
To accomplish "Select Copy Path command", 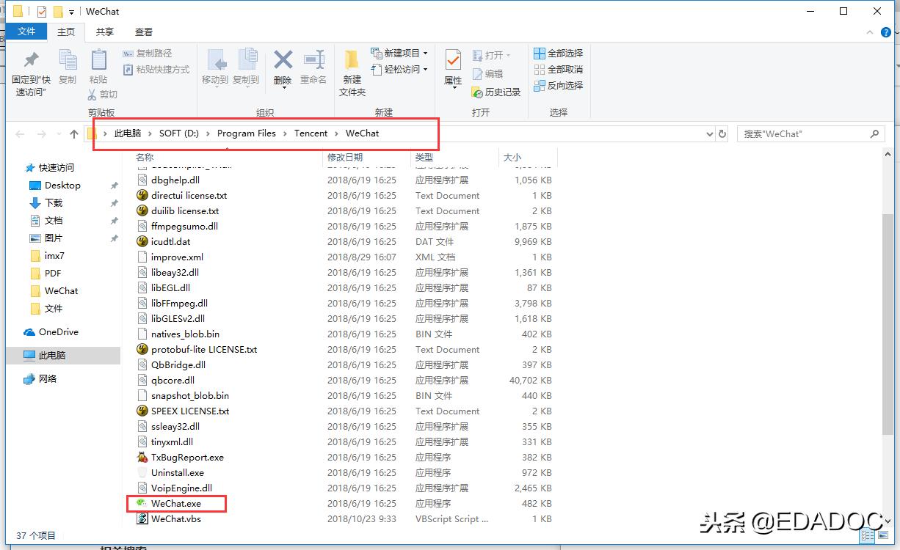I will pos(147,53).
